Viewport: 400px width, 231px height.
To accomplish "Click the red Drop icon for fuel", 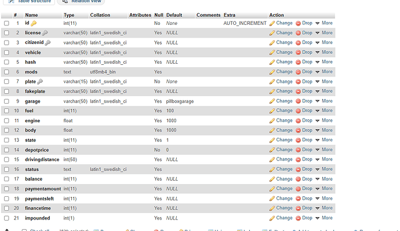I will [298, 111].
